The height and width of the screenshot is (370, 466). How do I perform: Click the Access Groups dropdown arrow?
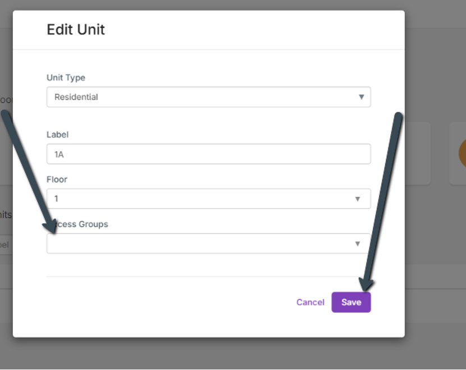coord(357,243)
